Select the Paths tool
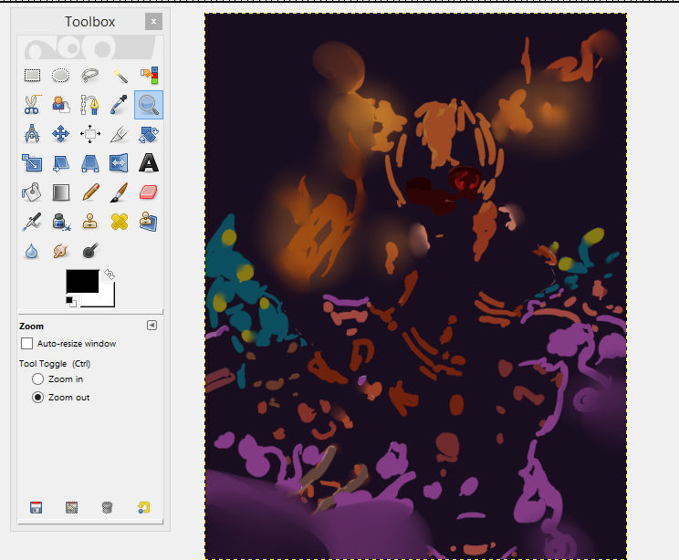The image size is (679, 560). [89, 105]
